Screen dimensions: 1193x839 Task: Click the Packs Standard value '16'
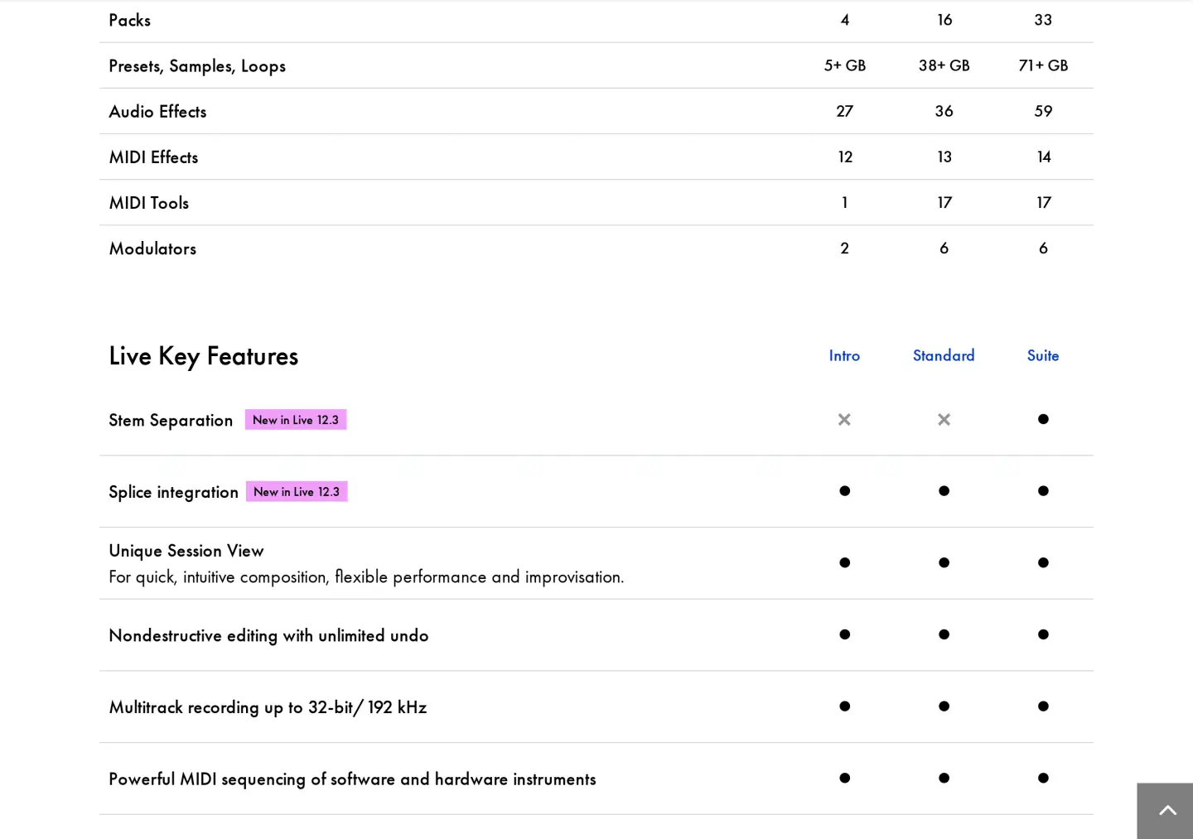pos(944,20)
